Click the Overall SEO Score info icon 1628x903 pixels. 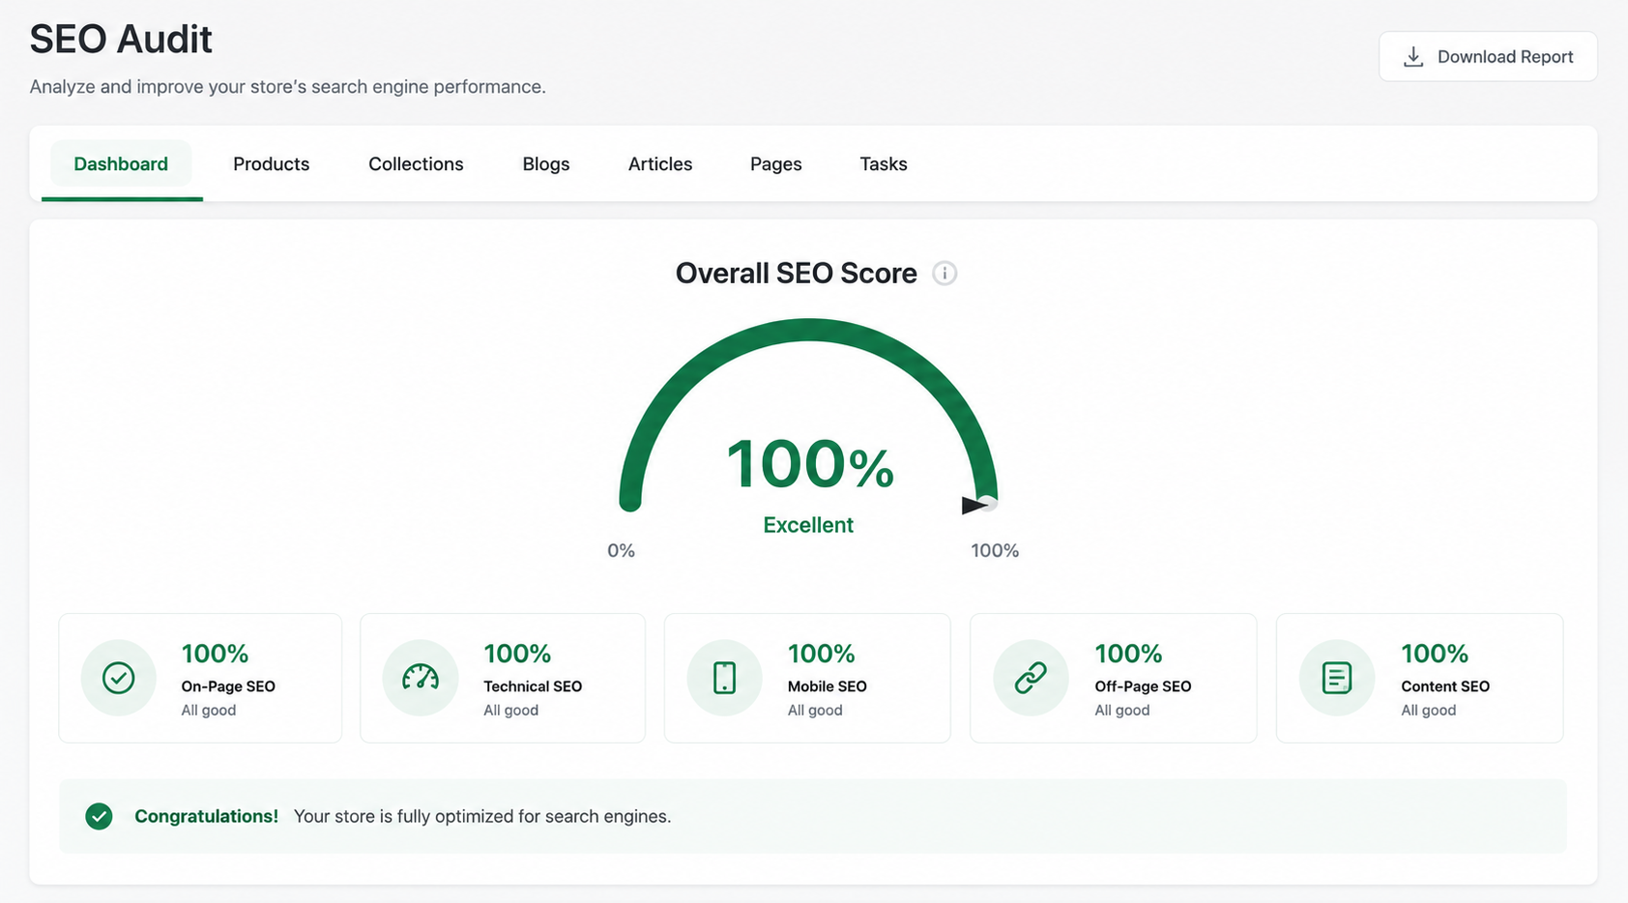pos(945,274)
